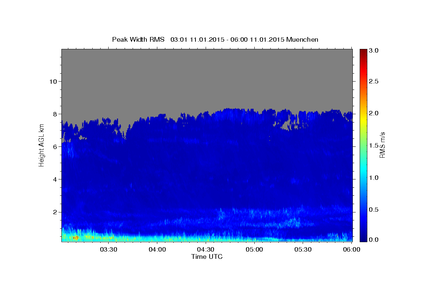
Task: Click the height axis label 6
Action: 54,146
